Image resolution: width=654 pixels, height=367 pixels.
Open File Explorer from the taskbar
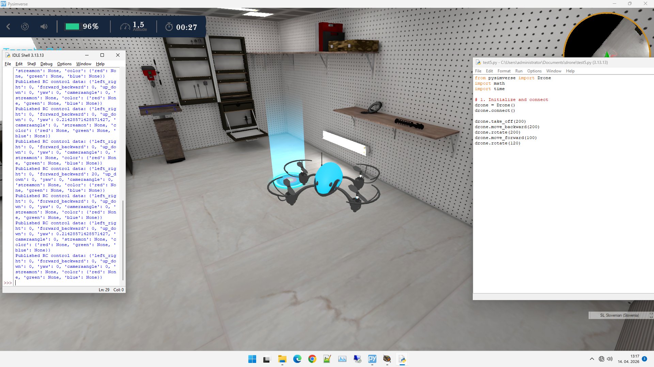pyautogui.click(x=282, y=359)
